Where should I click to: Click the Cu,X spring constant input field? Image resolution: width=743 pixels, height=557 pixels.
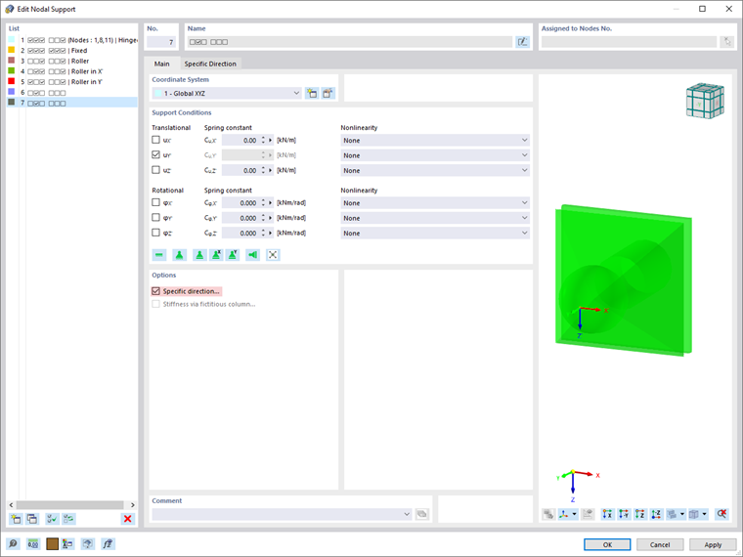tap(240, 140)
